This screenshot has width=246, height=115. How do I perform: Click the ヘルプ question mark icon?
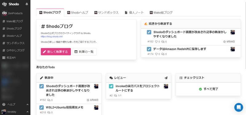(4, 105)
